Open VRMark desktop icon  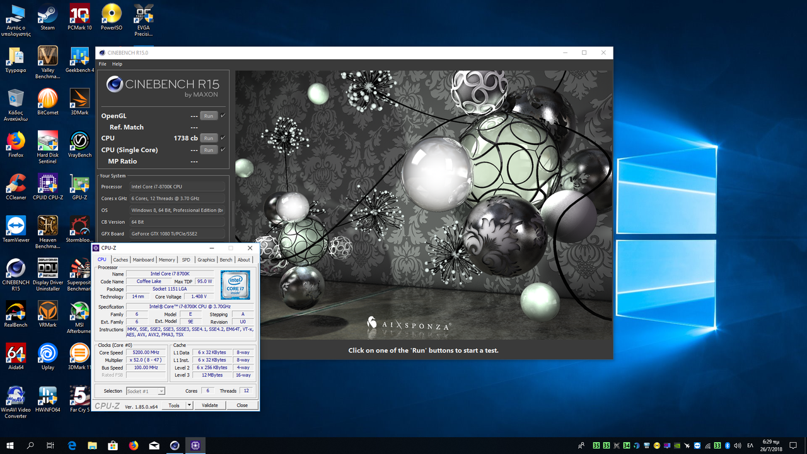47,314
